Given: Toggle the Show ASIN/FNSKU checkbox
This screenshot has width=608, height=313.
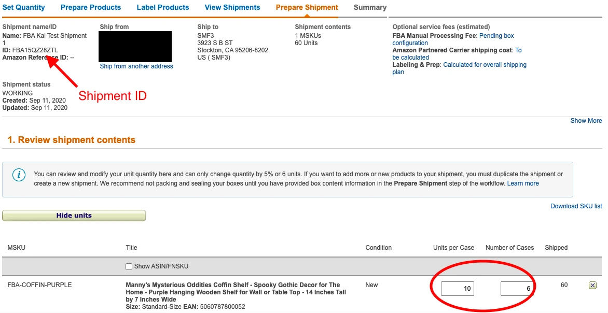Looking at the screenshot, I should pos(129,266).
